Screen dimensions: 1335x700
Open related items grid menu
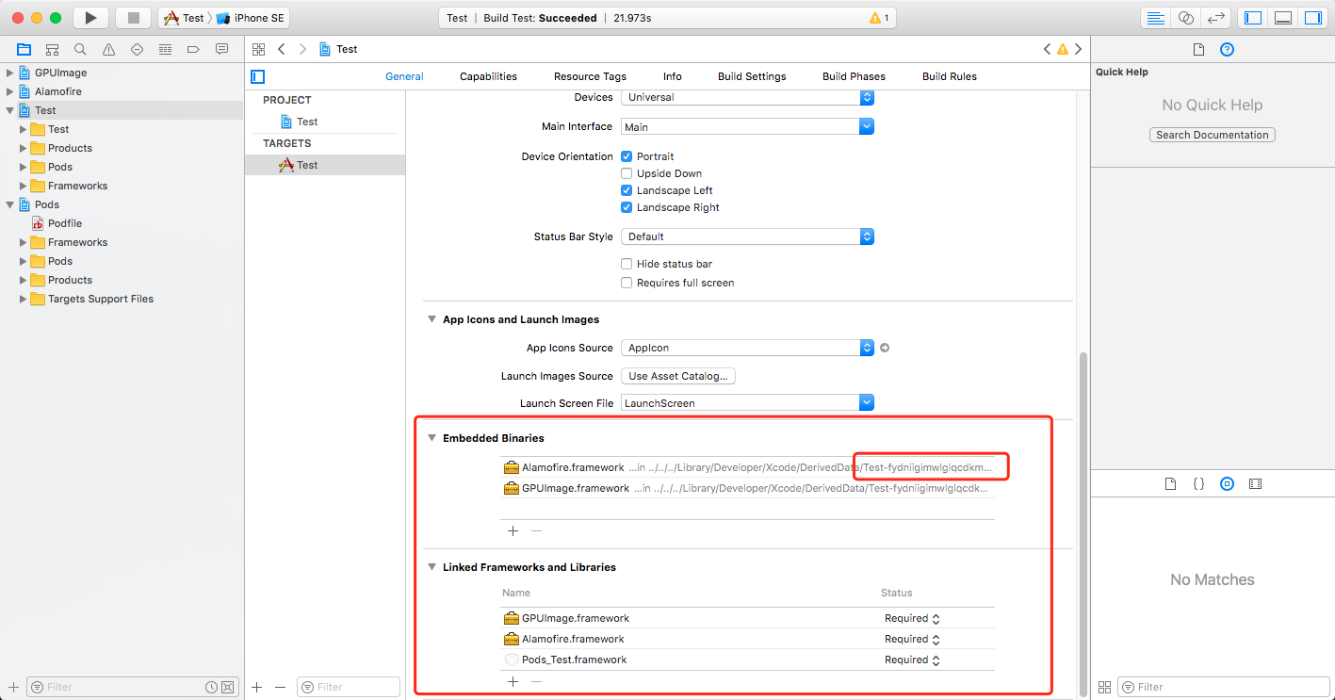(x=258, y=49)
